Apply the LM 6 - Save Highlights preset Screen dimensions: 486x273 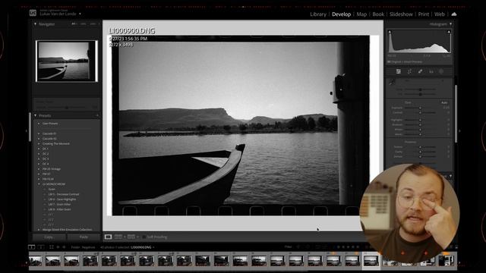point(62,199)
